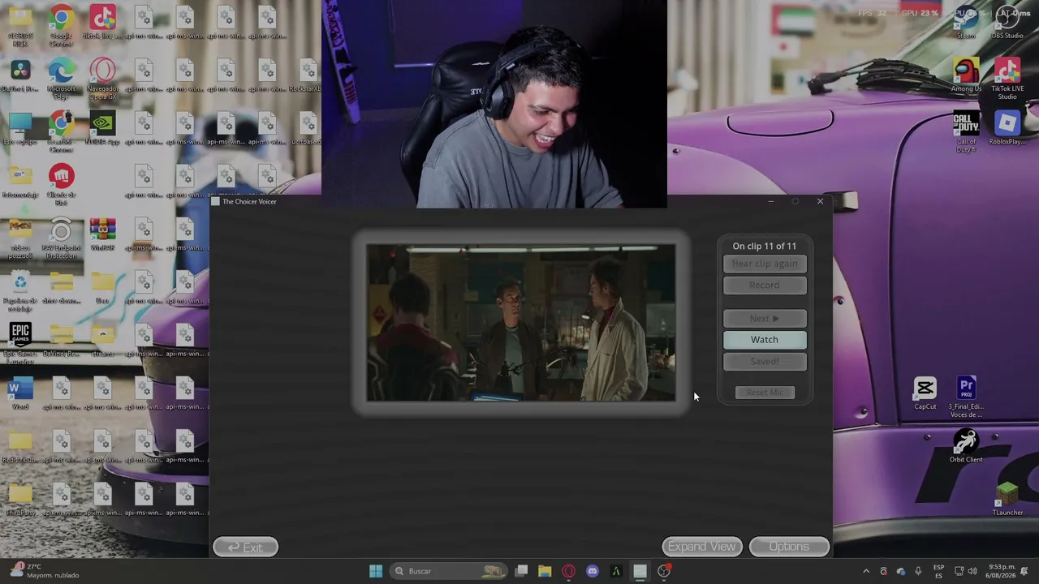Open File Explorer from the taskbar
The height and width of the screenshot is (584, 1039).
coord(545,571)
